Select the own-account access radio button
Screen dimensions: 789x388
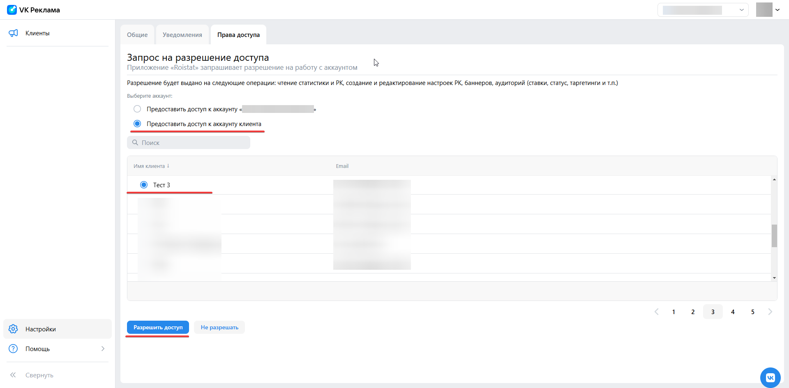coord(137,109)
